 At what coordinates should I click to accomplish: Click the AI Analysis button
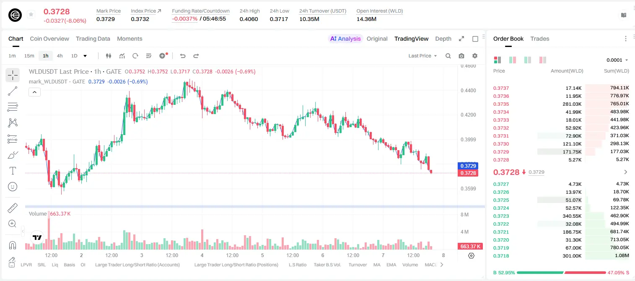[345, 39]
